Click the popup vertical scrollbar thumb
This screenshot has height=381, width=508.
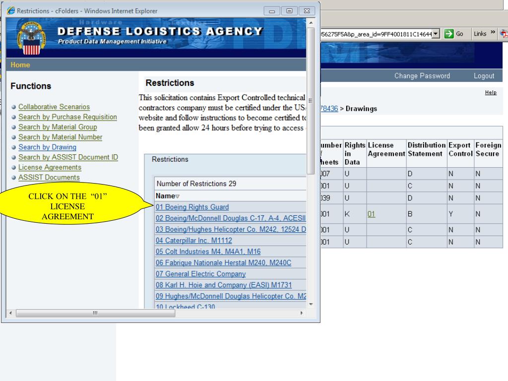[x=311, y=101]
